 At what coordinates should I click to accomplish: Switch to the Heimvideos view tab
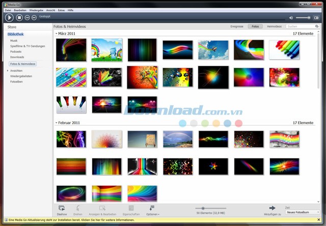tap(274, 26)
